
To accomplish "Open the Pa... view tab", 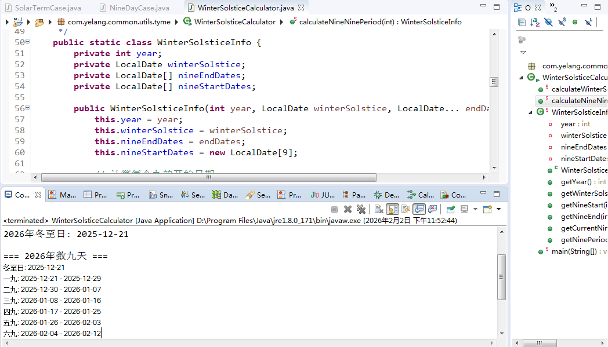I will (x=354, y=195).
